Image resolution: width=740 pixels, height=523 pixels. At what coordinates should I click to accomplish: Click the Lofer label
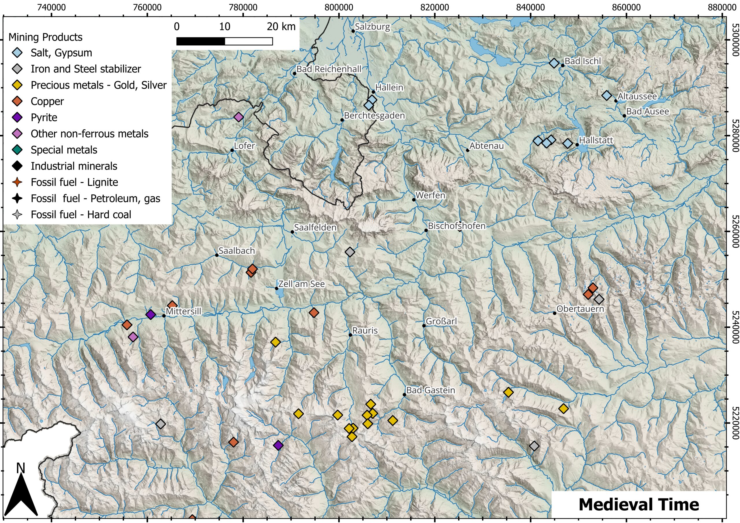tap(244, 146)
